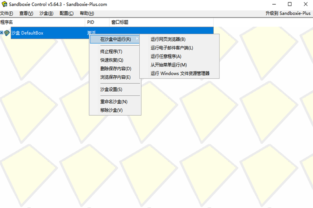
Task: Maximize the Sandboxie Control window
Action: (290, 4)
